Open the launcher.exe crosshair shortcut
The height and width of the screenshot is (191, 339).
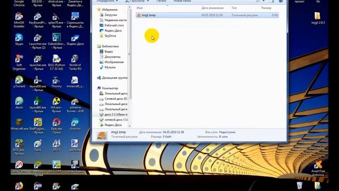[x=38, y=63]
